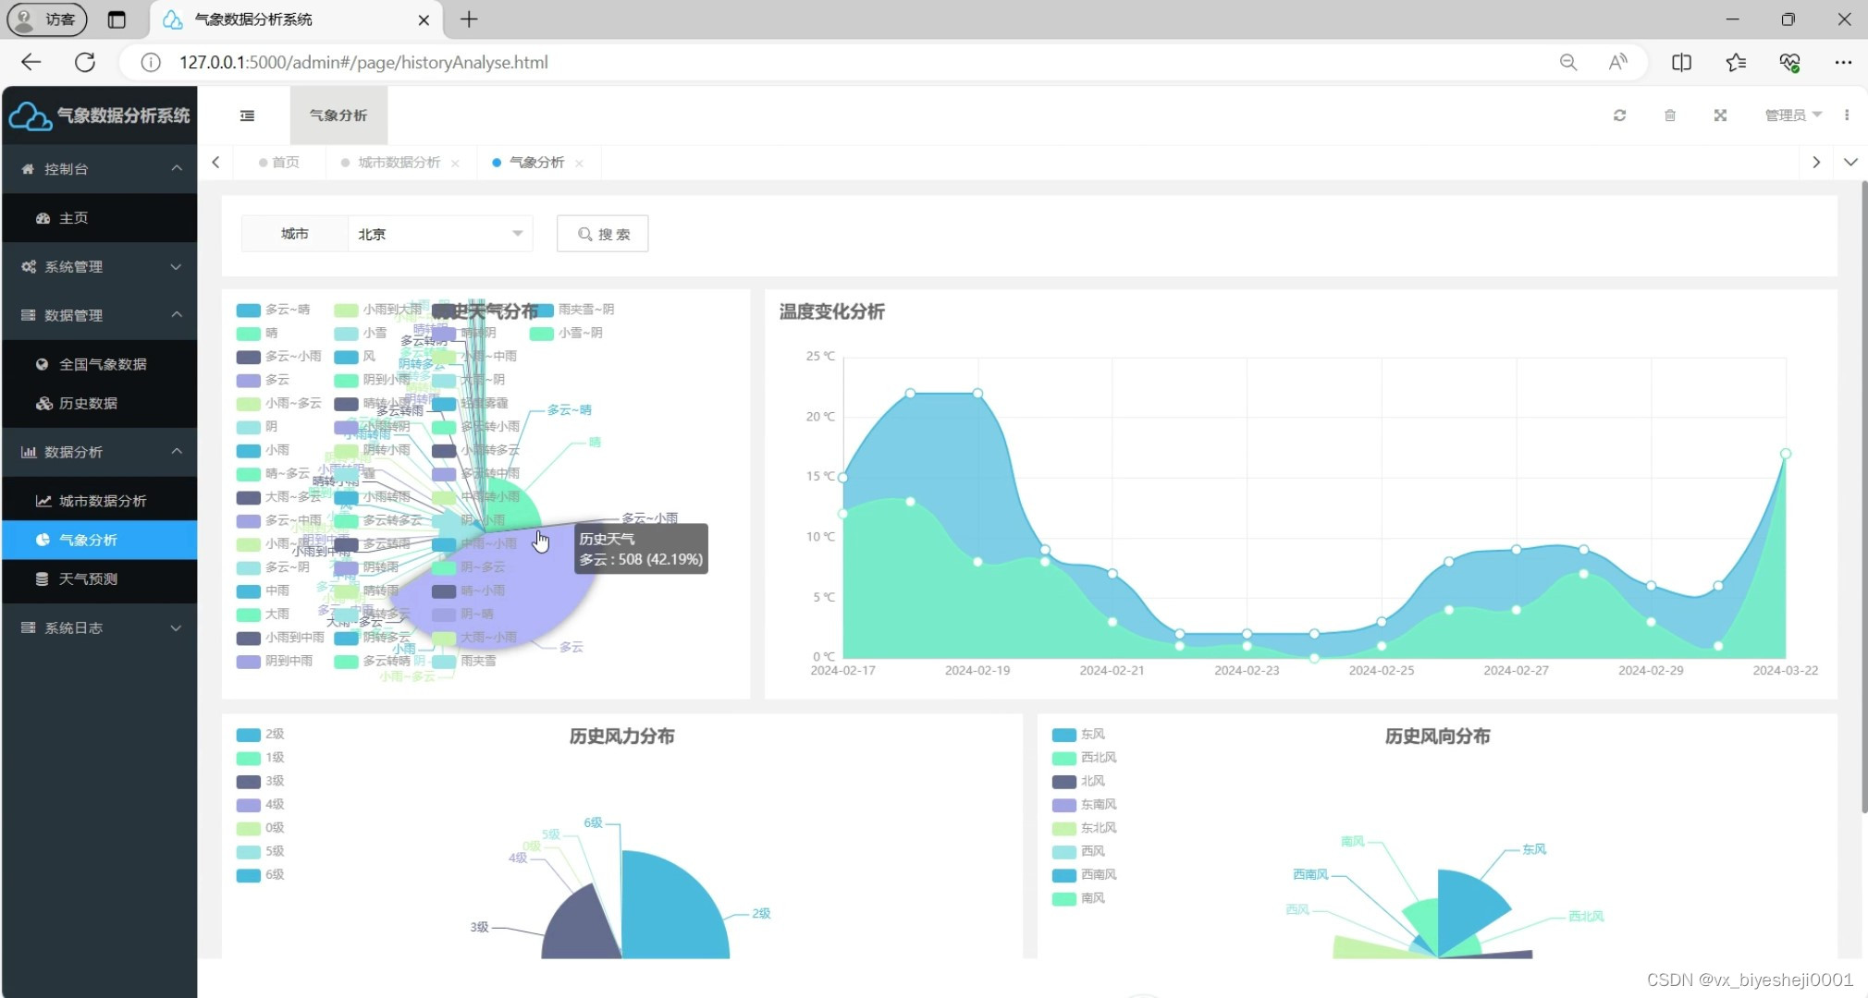
Task: Switch to the 城市数据分析 tab
Action: click(x=398, y=162)
